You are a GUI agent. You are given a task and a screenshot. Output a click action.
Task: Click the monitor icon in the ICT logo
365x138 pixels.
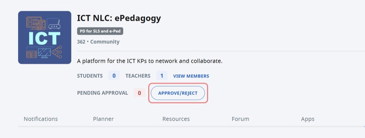[44, 53]
